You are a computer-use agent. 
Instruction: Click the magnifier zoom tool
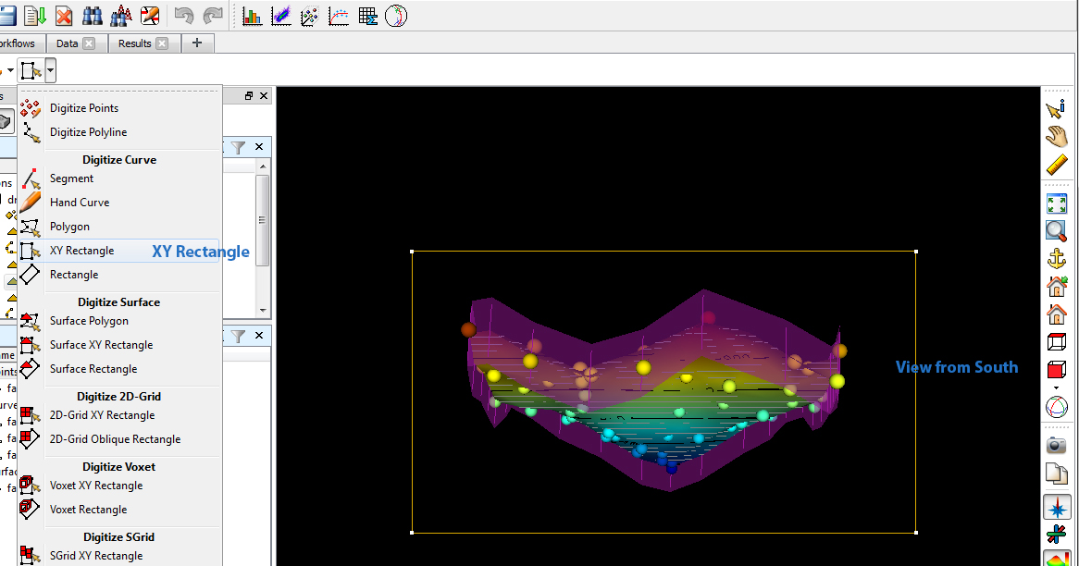pyautogui.click(x=1056, y=231)
